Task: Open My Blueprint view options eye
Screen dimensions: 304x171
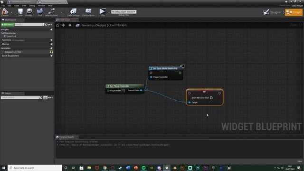Action: (49, 25)
